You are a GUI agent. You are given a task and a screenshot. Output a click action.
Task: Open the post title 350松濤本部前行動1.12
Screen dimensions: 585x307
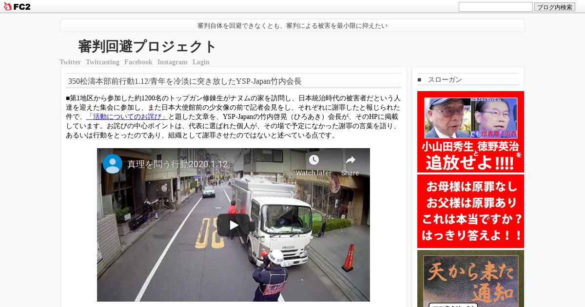tap(185, 81)
